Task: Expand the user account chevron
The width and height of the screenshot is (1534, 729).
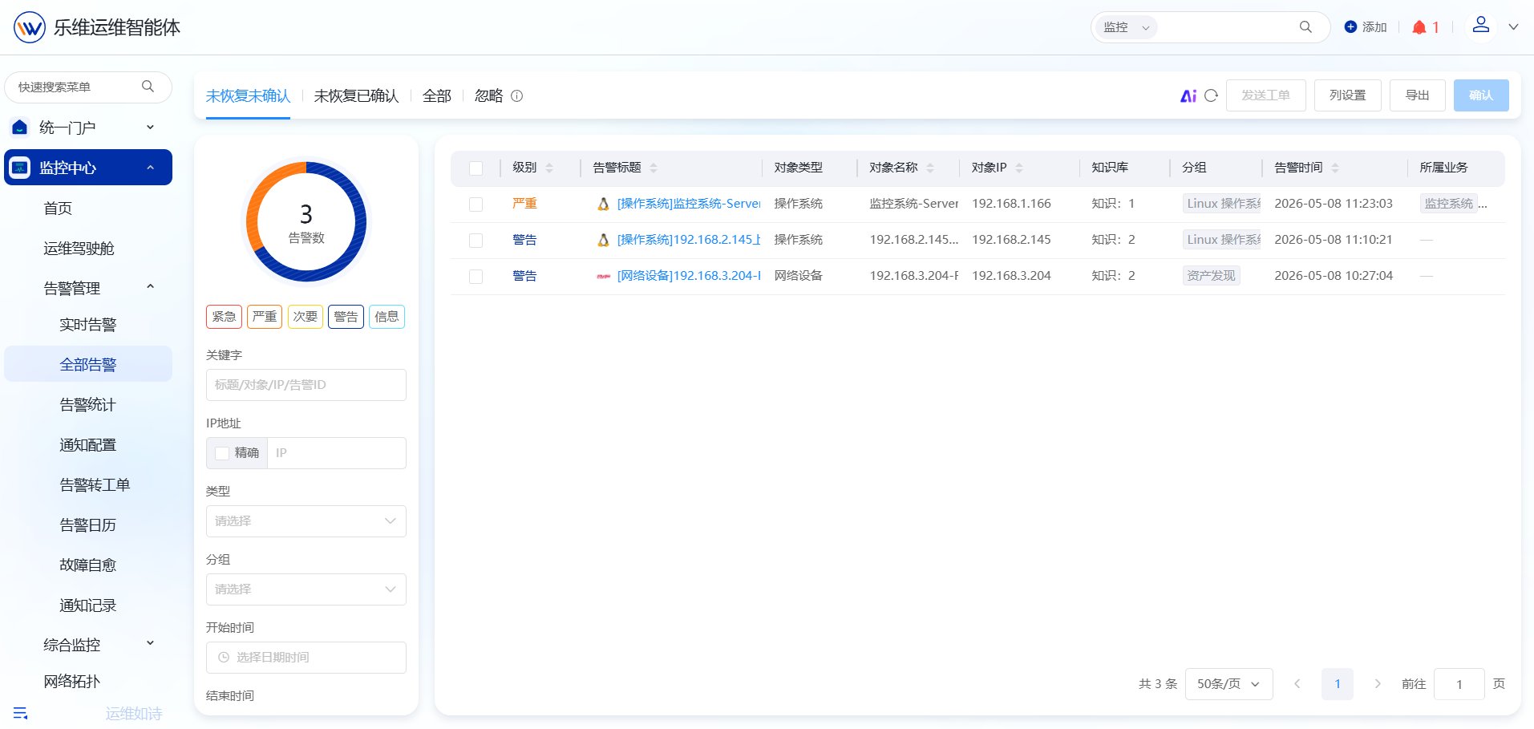Action: (x=1514, y=27)
